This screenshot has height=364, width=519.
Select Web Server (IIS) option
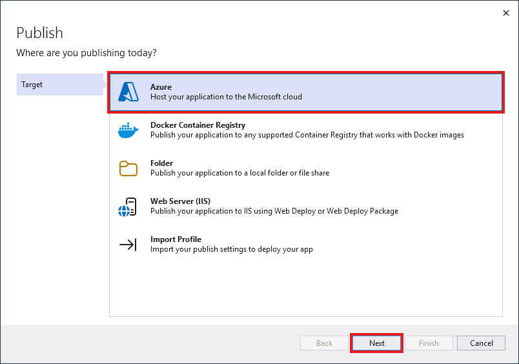click(x=306, y=206)
